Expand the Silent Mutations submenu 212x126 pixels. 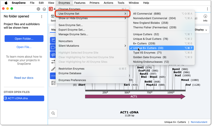(92, 46)
